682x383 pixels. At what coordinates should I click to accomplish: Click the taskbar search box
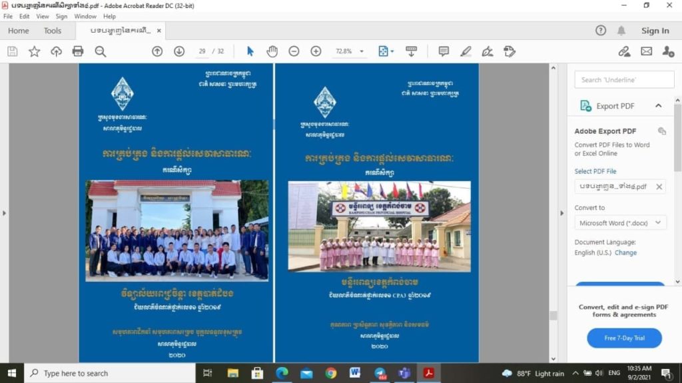click(x=110, y=373)
